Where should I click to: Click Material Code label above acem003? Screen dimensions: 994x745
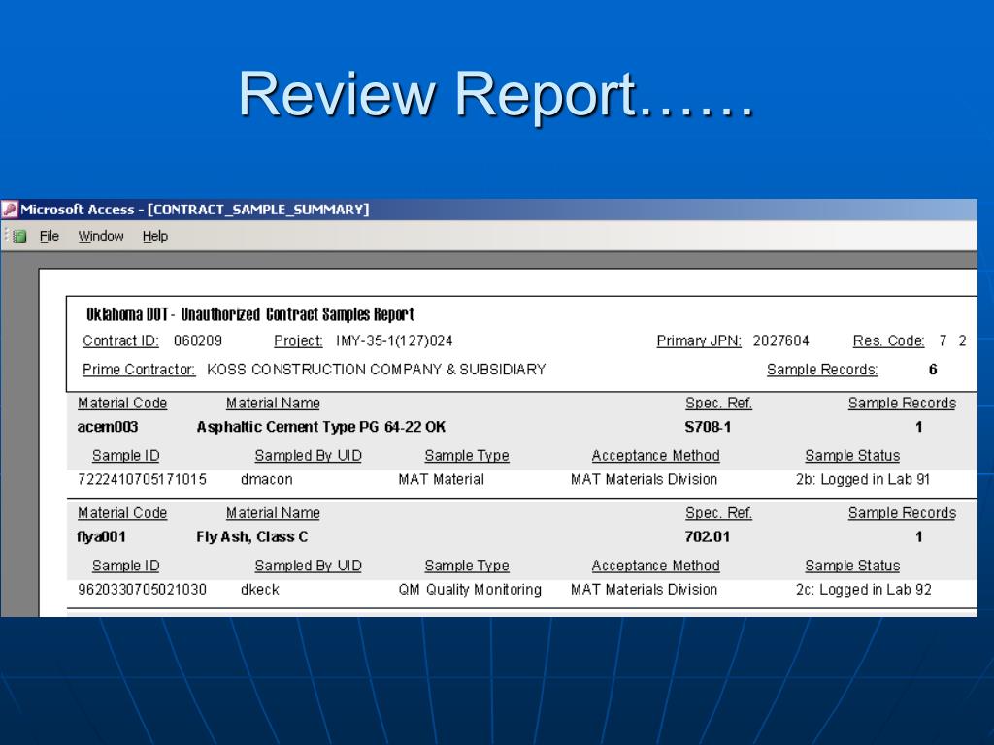tap(122, 403)
